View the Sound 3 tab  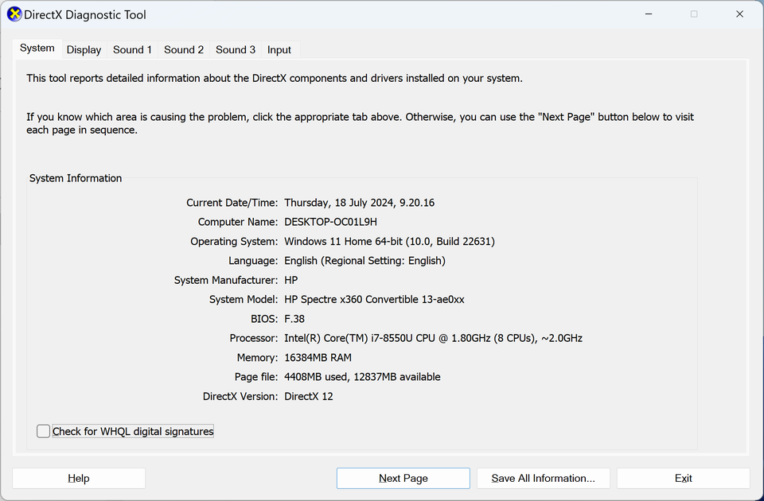[236, 50]
